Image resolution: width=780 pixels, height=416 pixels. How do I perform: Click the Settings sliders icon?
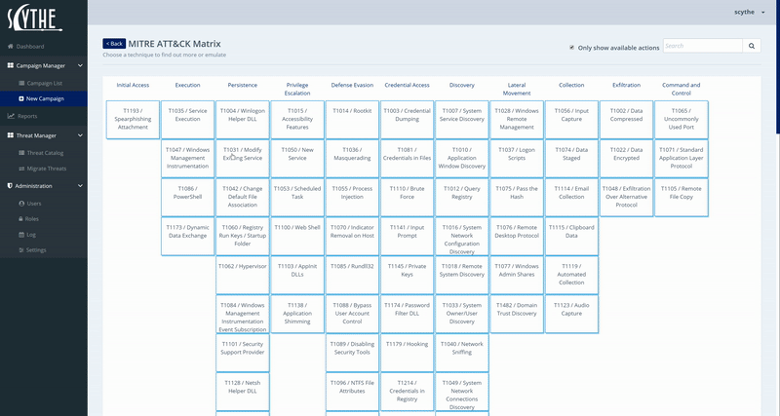pyautogui.click(x=21, y=250)
